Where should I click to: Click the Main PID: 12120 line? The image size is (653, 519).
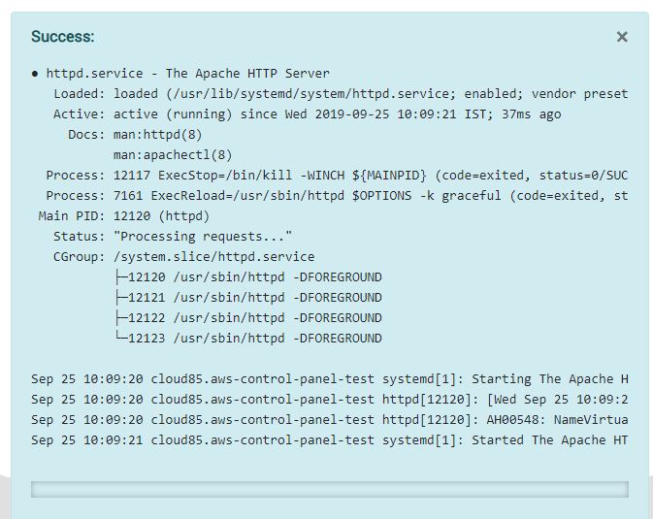tap(124, 216)
